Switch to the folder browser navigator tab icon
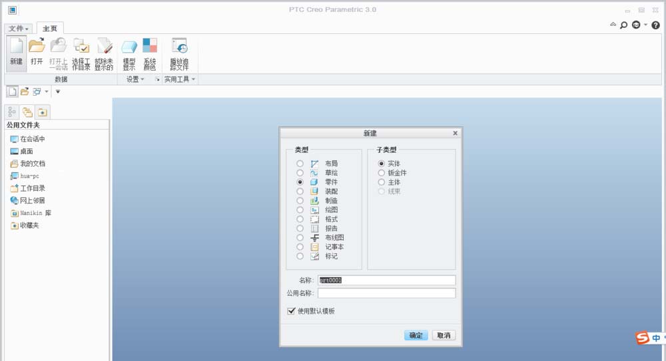The height and width of the screenshot is (361, 666). coord(27,112)
